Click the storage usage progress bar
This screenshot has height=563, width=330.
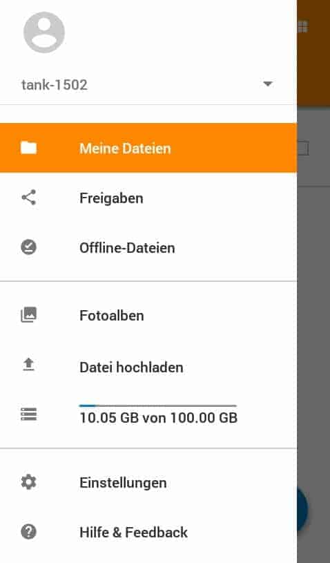(x=158, y=405)
